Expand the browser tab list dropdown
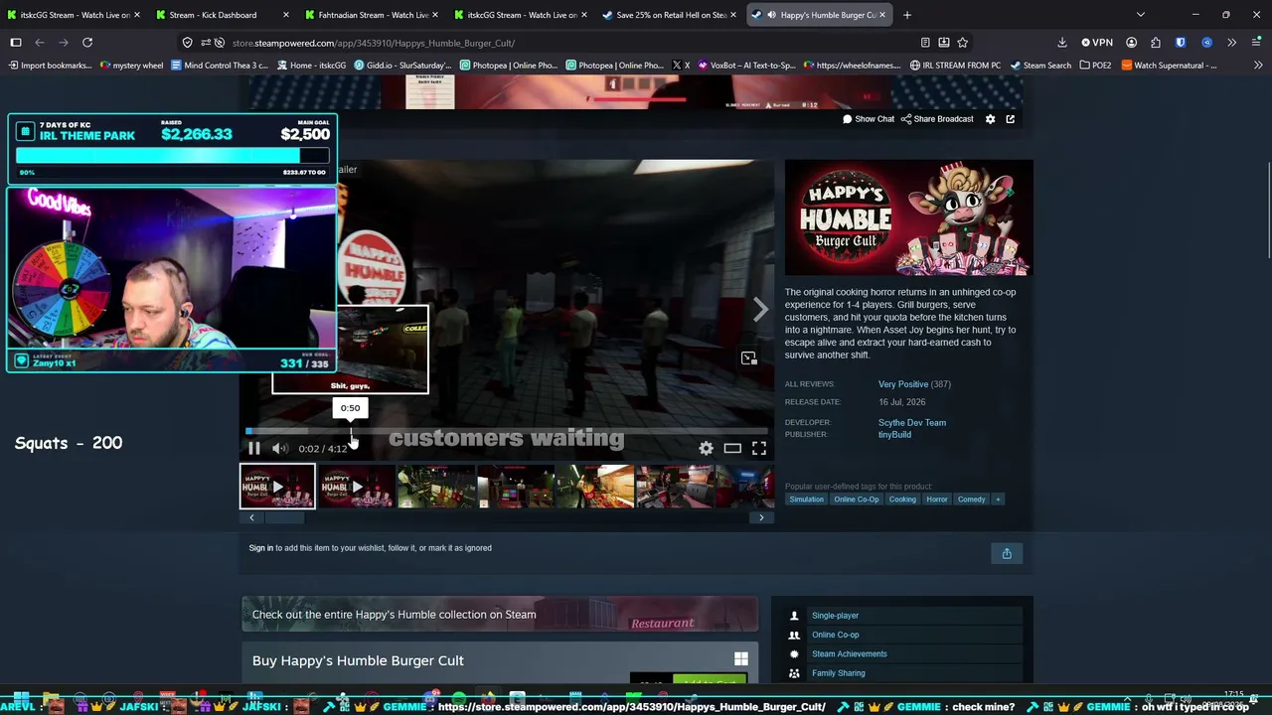The height and width of the screenshot is (715, 1272). 1141,15
